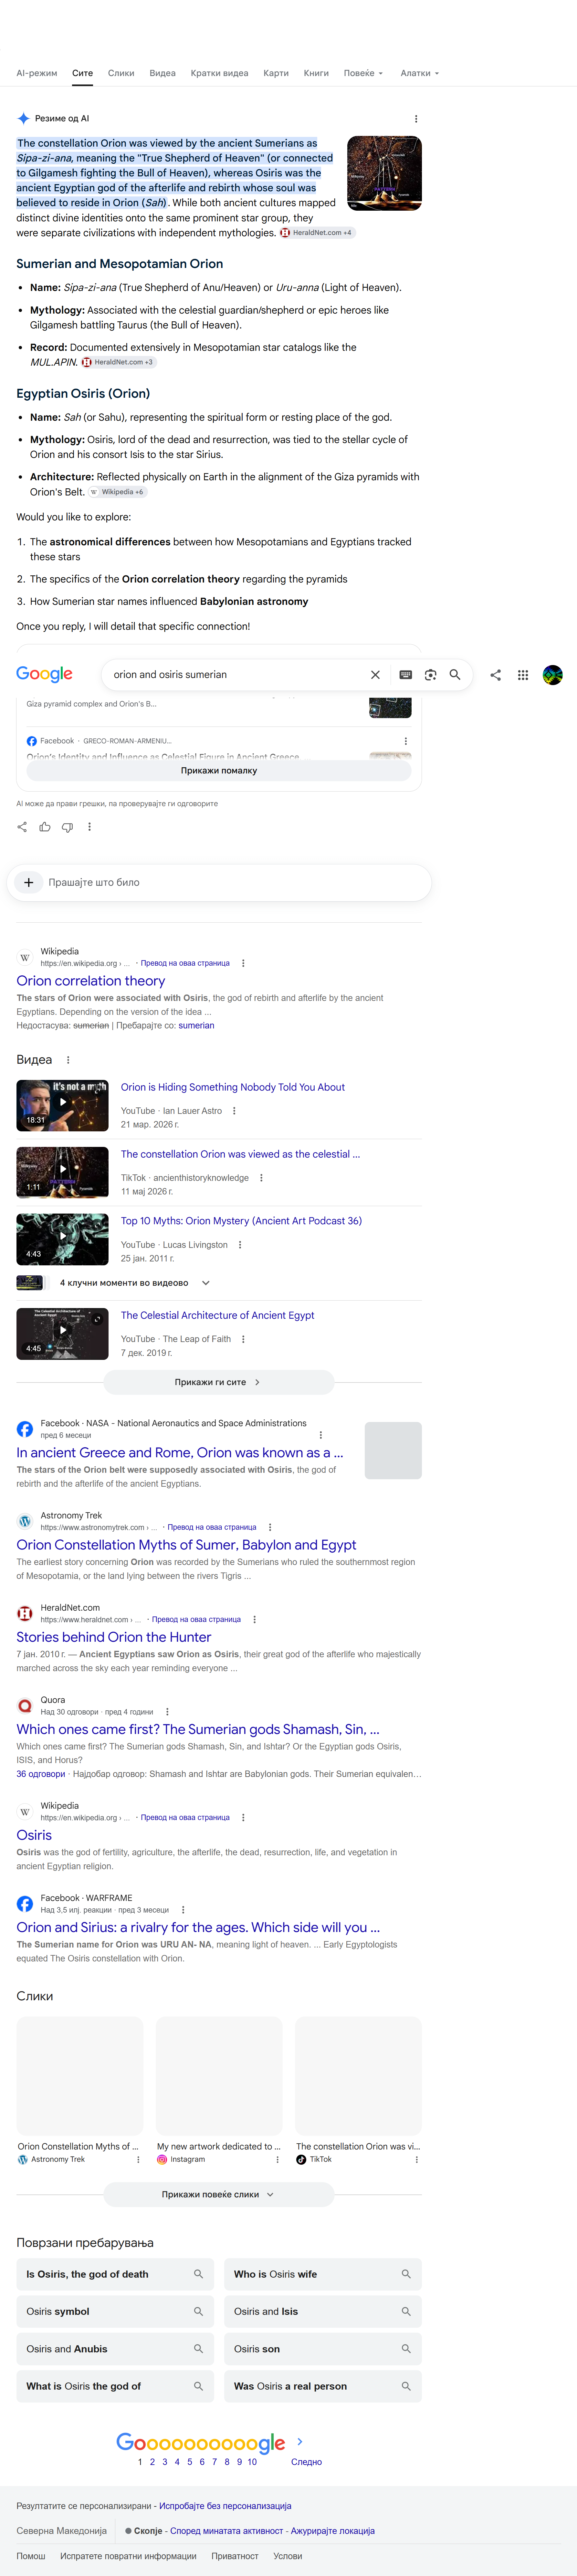The height and width of the screenshot is (2576, 577).
Task: Open the on-screen keyboard input tool
Action: [405, 675]
